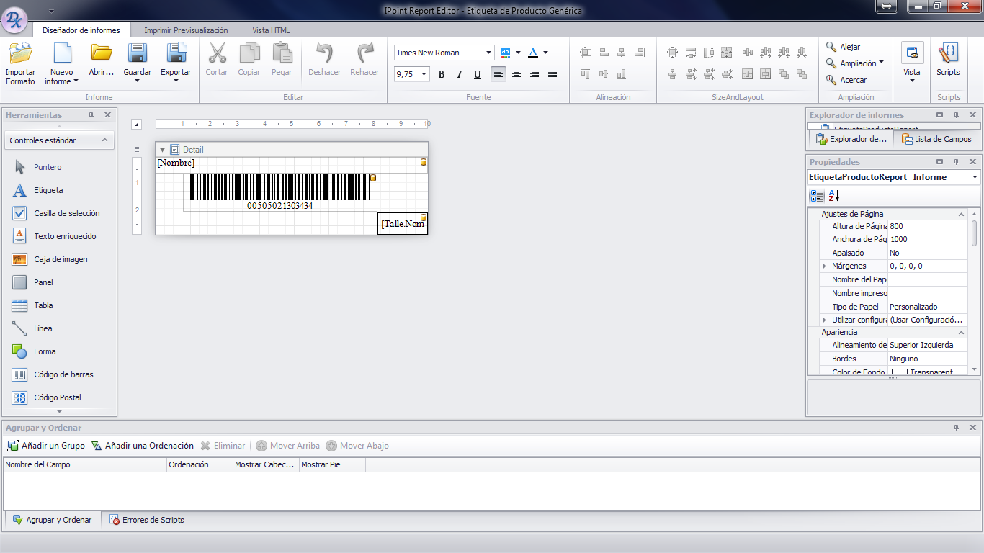Enable center text alignment
This screenshot has width=984, height=553.
pos(516,74)
